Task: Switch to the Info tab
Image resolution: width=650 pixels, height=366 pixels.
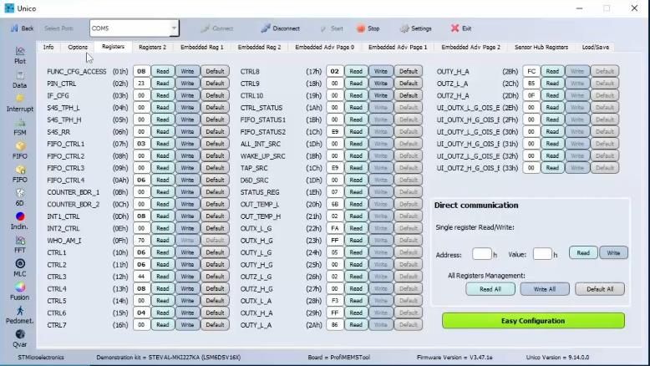Action: (48, 47)
